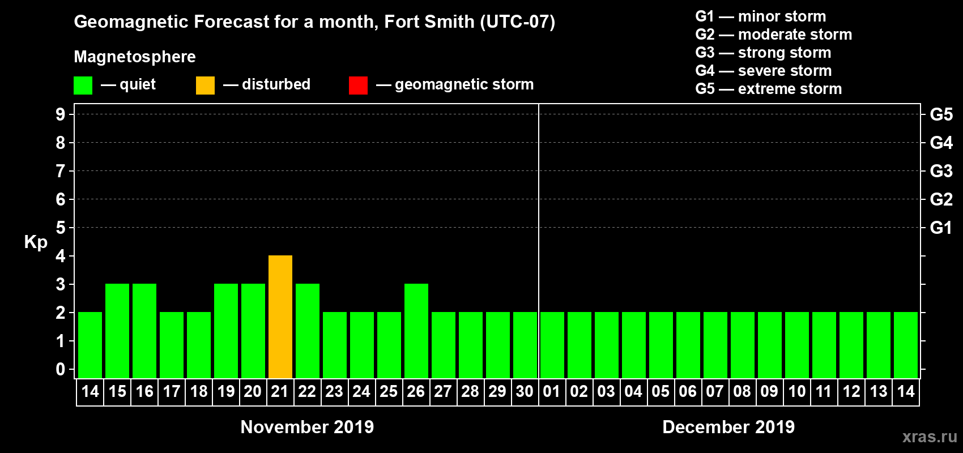Viewport: 963px width, 453px height.
Task: Click the chart title mentioning Fort Smith
Action: 314,22
